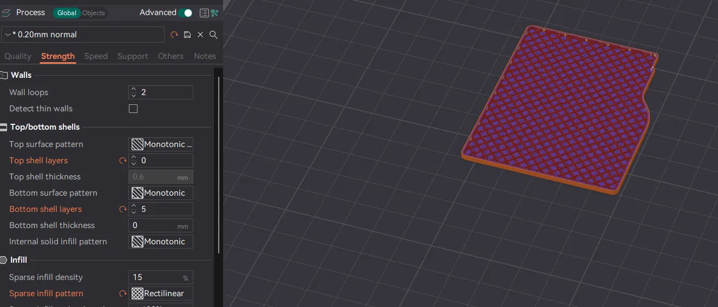Select the Strength tab
Viewport: 718px width, 307px height.
tap(58, 56)
